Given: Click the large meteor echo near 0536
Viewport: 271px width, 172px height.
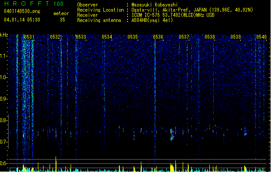Looking at the screenshot, I should click(x=172, y=135).
